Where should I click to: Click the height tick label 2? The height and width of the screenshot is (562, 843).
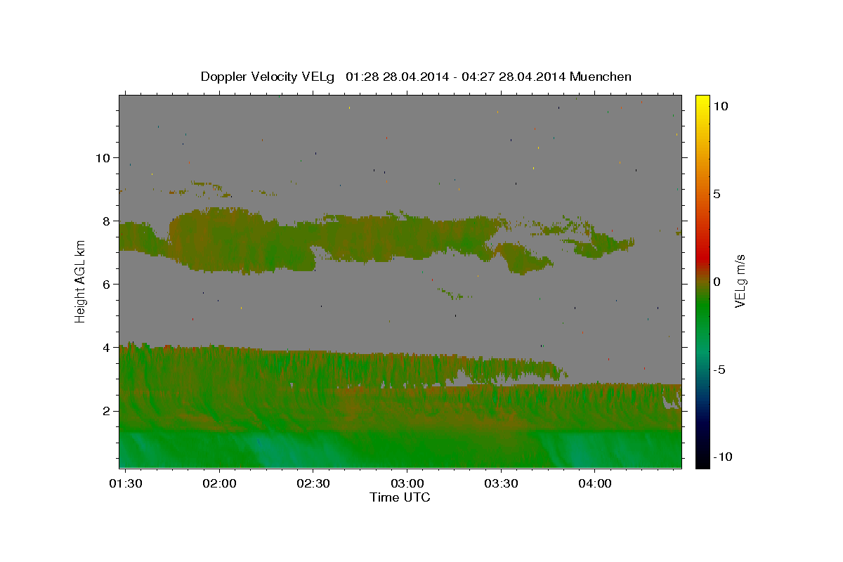click(105, 410)
